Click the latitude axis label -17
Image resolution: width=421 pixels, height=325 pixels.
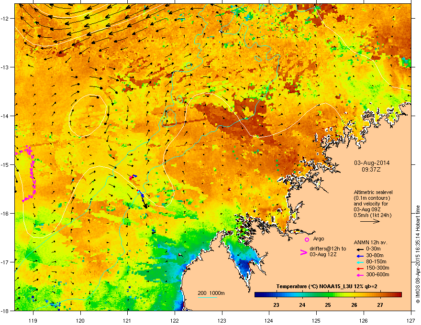[5, 262]
